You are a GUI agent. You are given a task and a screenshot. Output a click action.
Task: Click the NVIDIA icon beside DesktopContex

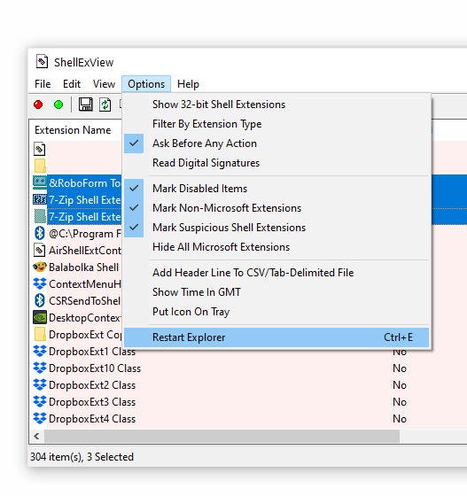coord(40,317)
